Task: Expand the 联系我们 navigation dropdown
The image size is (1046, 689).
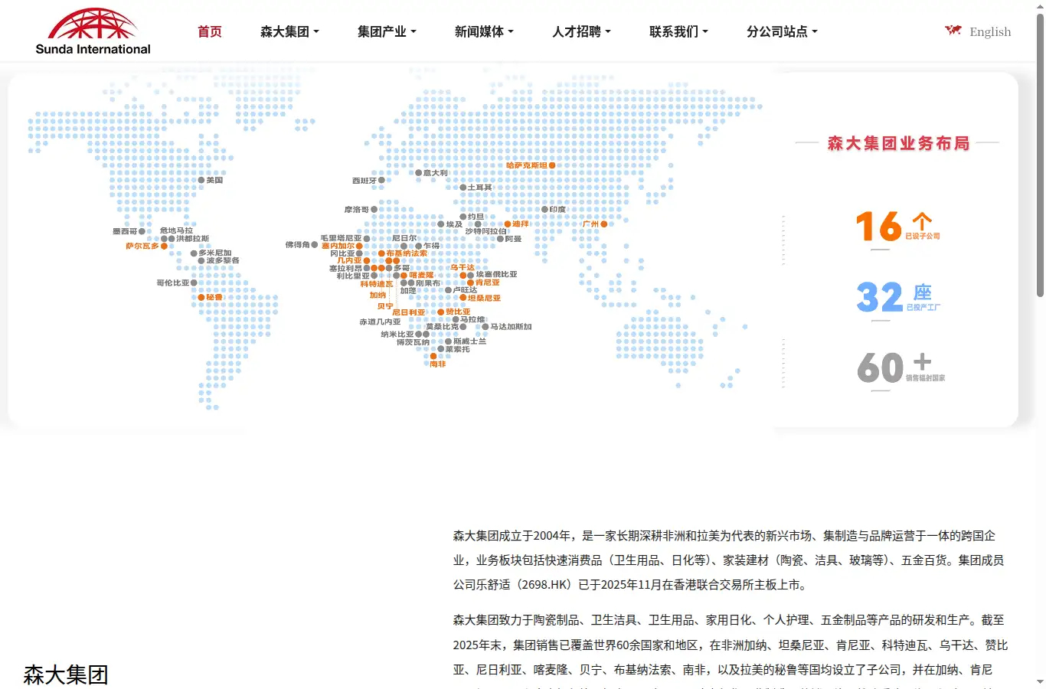Action: 678,31
